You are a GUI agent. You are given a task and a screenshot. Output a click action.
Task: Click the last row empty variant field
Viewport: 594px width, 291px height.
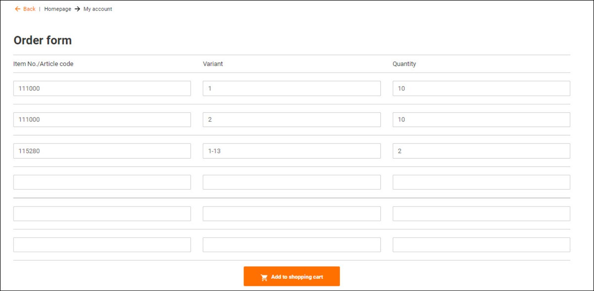pos(292,245)
